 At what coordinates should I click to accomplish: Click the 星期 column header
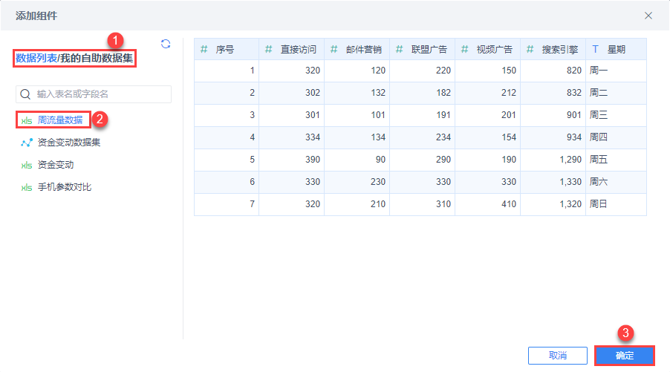(x=617, y=50)
